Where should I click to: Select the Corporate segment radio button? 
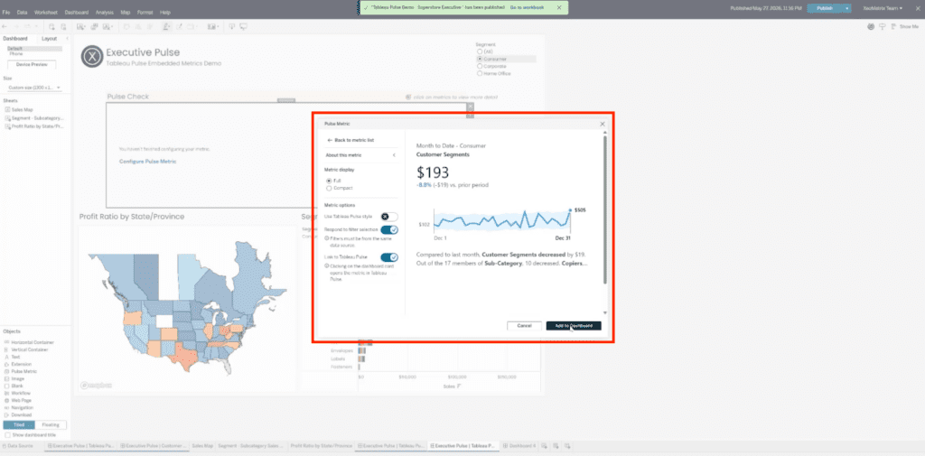(x=480, y=66)
